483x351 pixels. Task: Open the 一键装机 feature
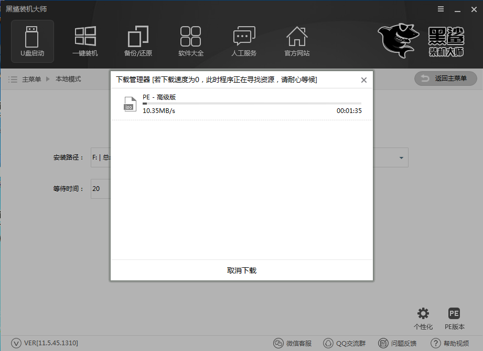tap(85, 41)
